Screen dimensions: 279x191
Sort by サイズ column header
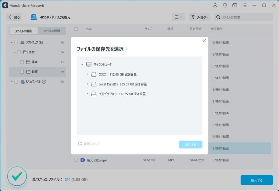[148, 29]
